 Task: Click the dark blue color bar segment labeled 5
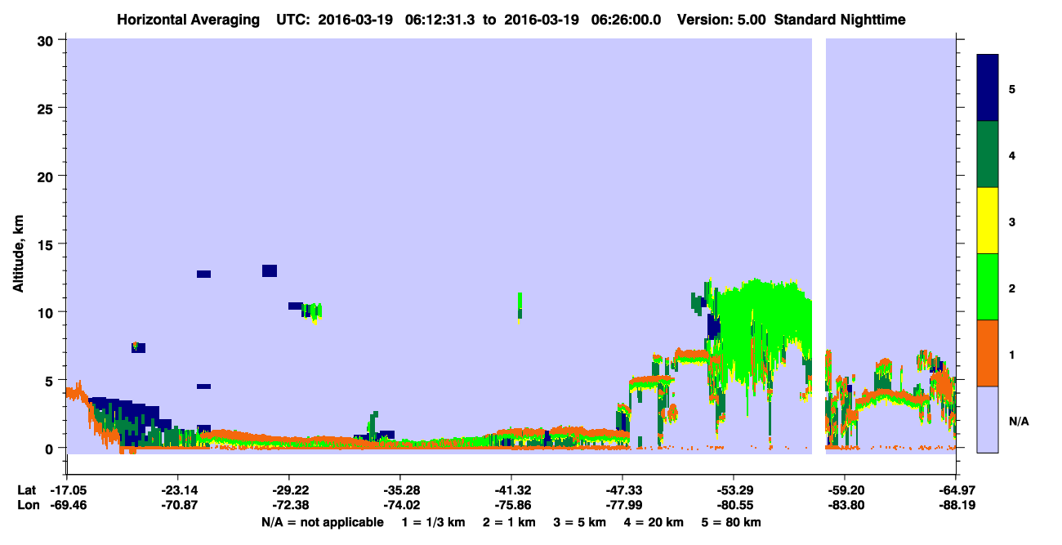coord(988,88)
